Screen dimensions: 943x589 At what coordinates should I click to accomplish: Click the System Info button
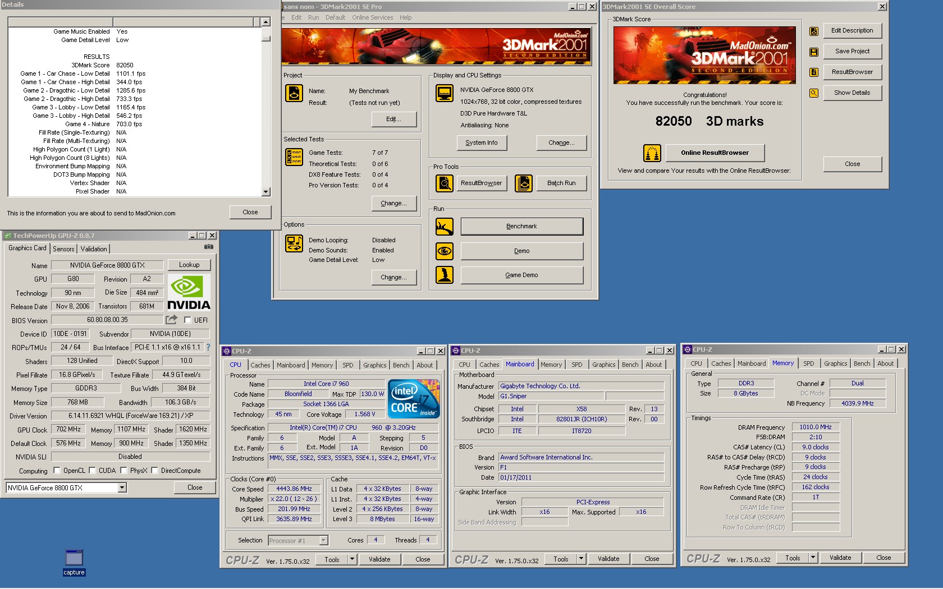482,143
